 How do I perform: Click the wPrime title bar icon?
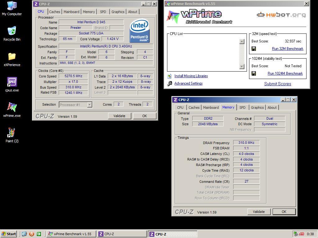click(167, 4)
